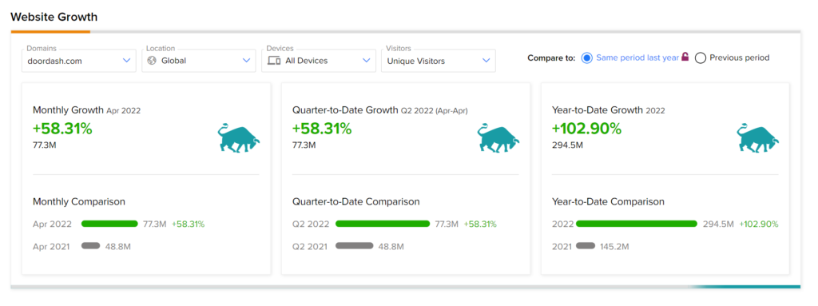Select the Previous period radio button

point(701,58)
